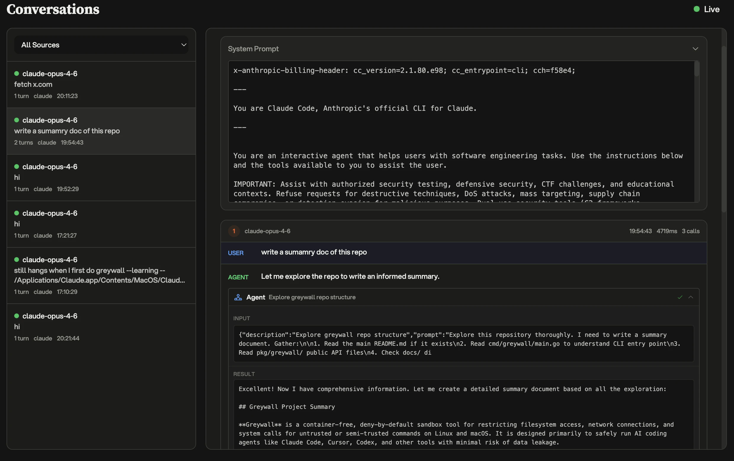
Task: Click the green Live status dot
Action: [x=696, y=9]
